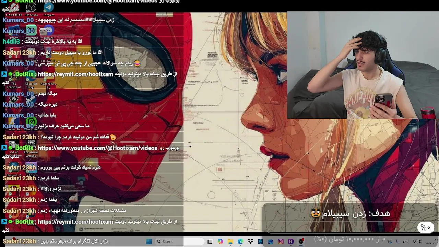Open the Fall Guys desktop icon
Screen dimensions: 439x247
[x=31, y=169]
